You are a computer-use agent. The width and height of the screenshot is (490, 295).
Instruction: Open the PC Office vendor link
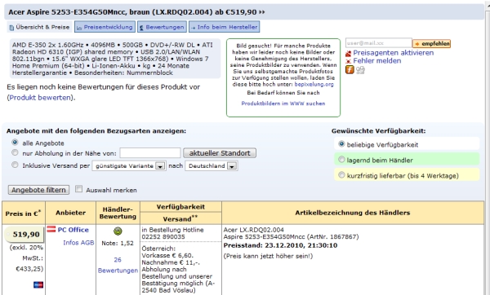click(x=73, y=230)
